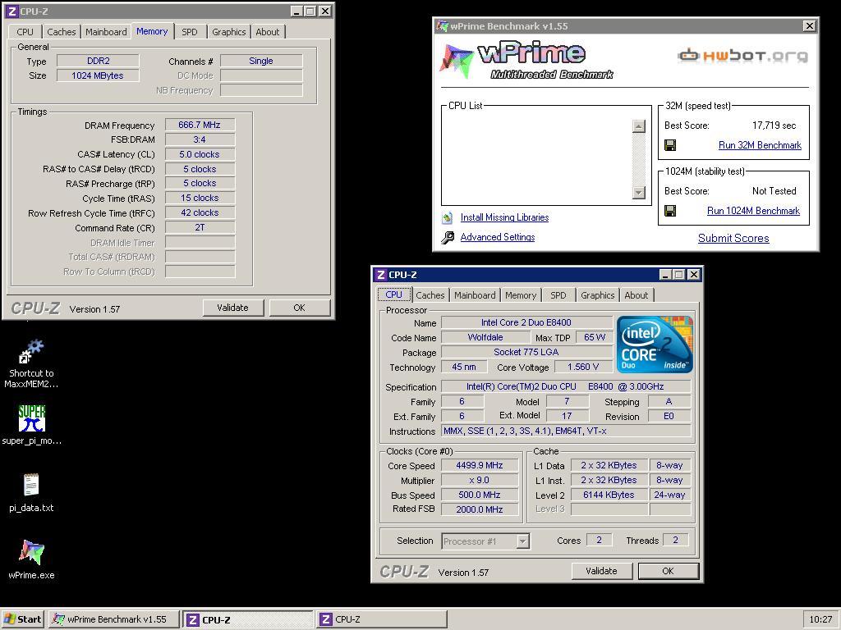Click the memory Size value 1024 MBytes
Viewport: 841px width, 630px height.
click(x=98, y=75)
